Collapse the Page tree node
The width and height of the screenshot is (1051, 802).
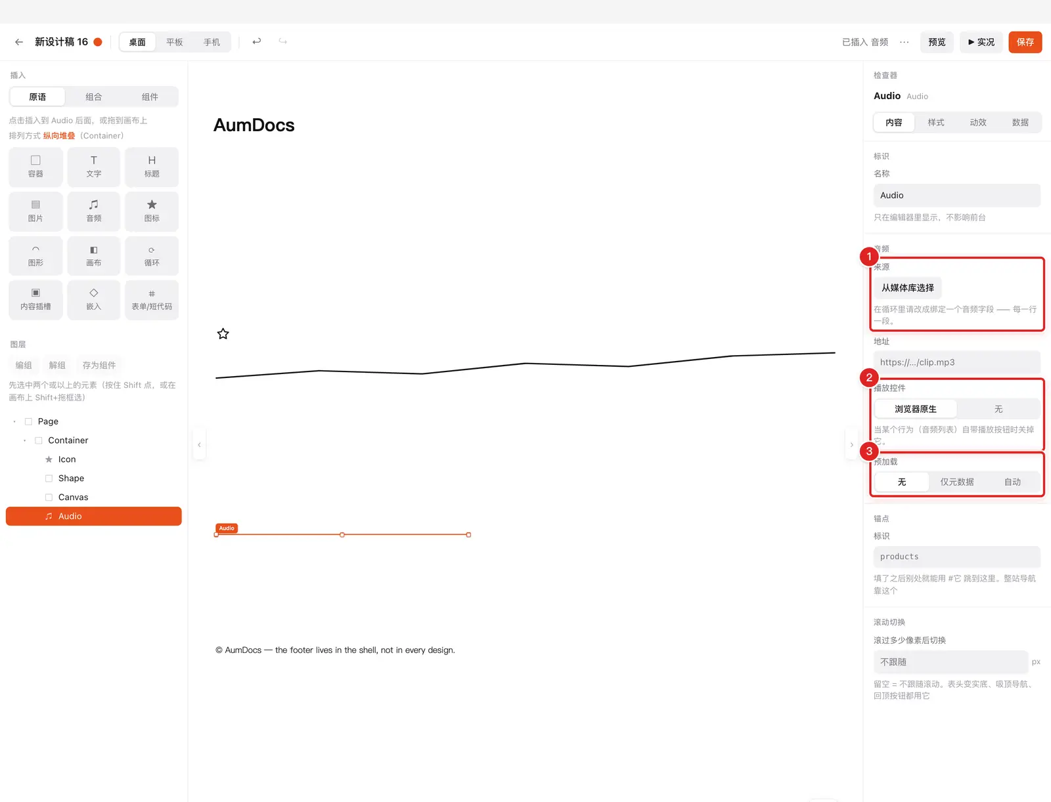[14, 421]
